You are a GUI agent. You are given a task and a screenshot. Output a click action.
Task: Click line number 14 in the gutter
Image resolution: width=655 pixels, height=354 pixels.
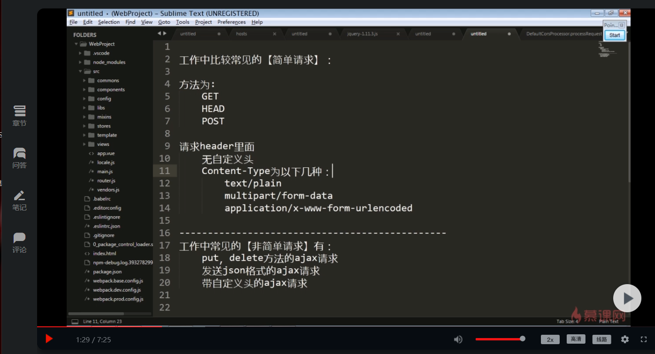165,208
